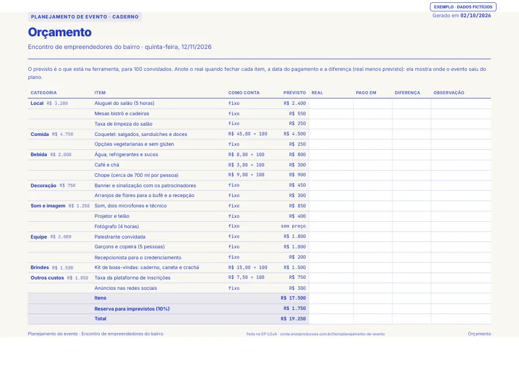519x367 pixels.
Task: Click the 'Som e imagem' category label
Action: tap(48, 206)
